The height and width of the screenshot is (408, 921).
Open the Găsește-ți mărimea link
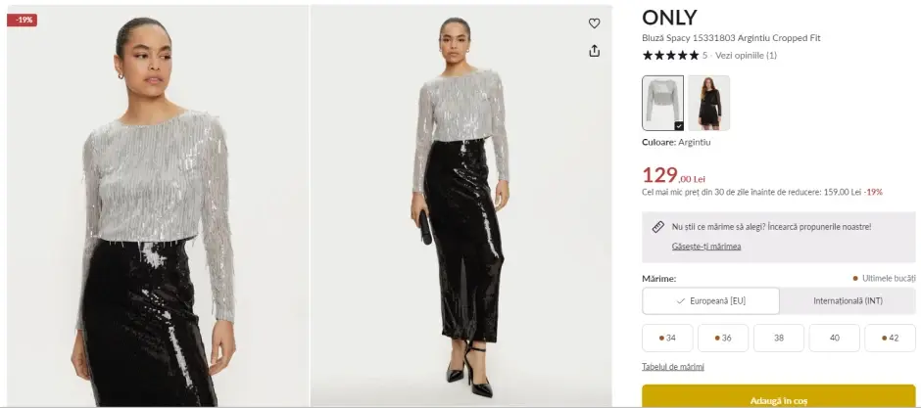tap(705, 246)
